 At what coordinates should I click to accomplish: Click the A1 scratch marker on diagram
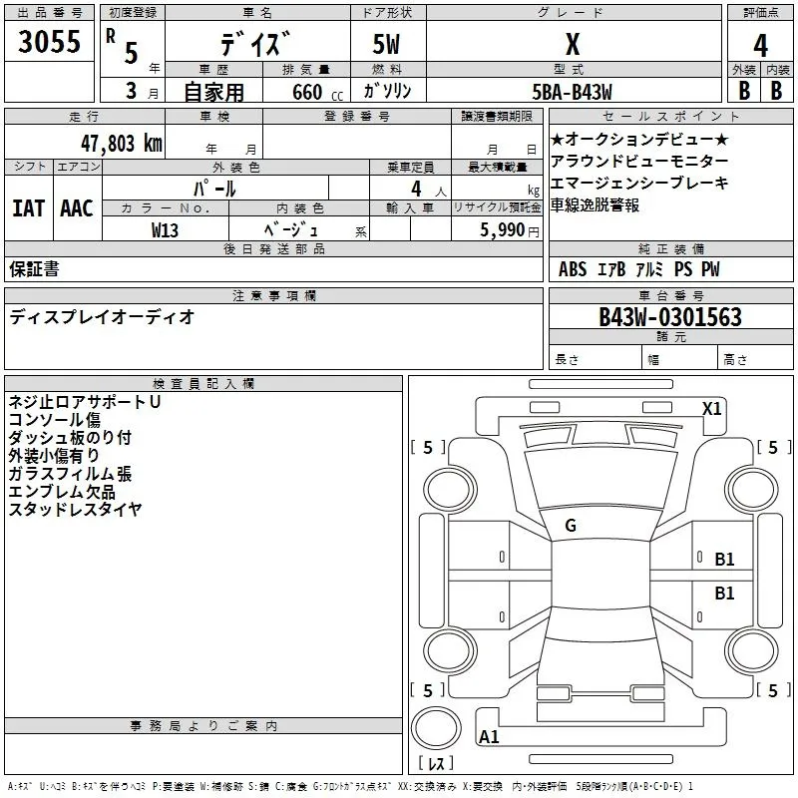click(489, 737)
